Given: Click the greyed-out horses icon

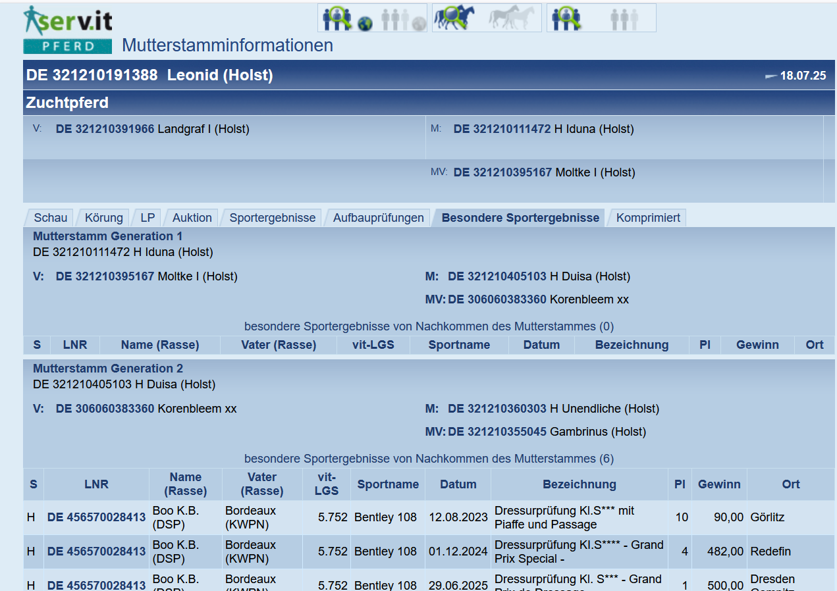Looking at the screenshot, I should [512, 18].
